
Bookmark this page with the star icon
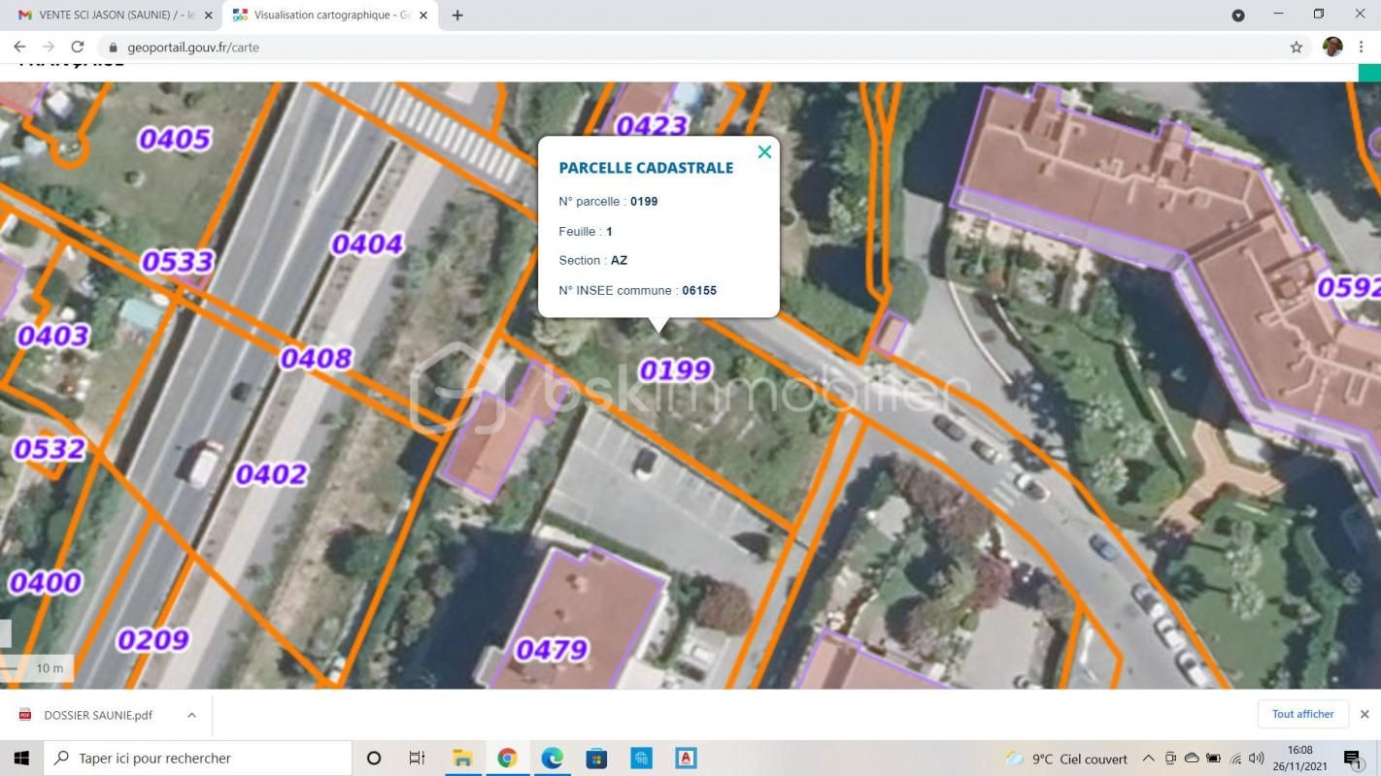click(1296, 47)
